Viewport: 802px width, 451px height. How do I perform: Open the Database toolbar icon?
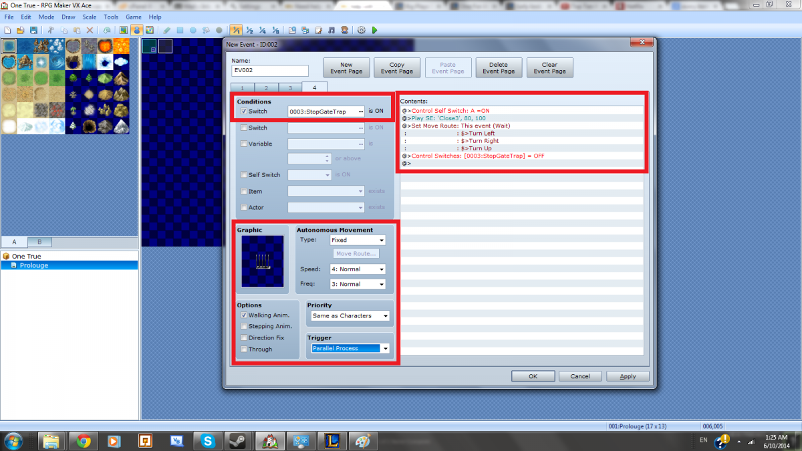coord(292,30)
